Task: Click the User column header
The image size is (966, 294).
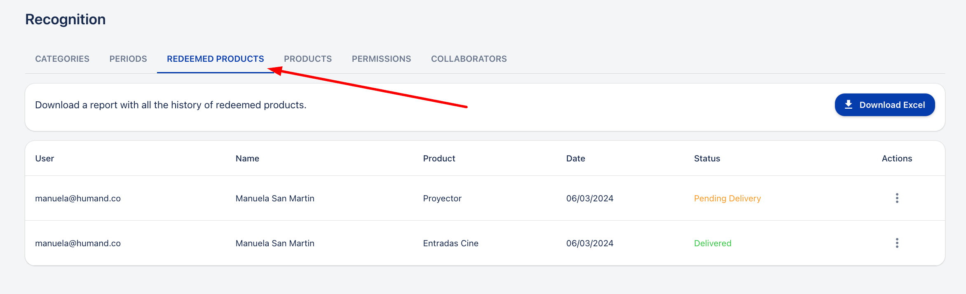Action: tap(45, 159)
